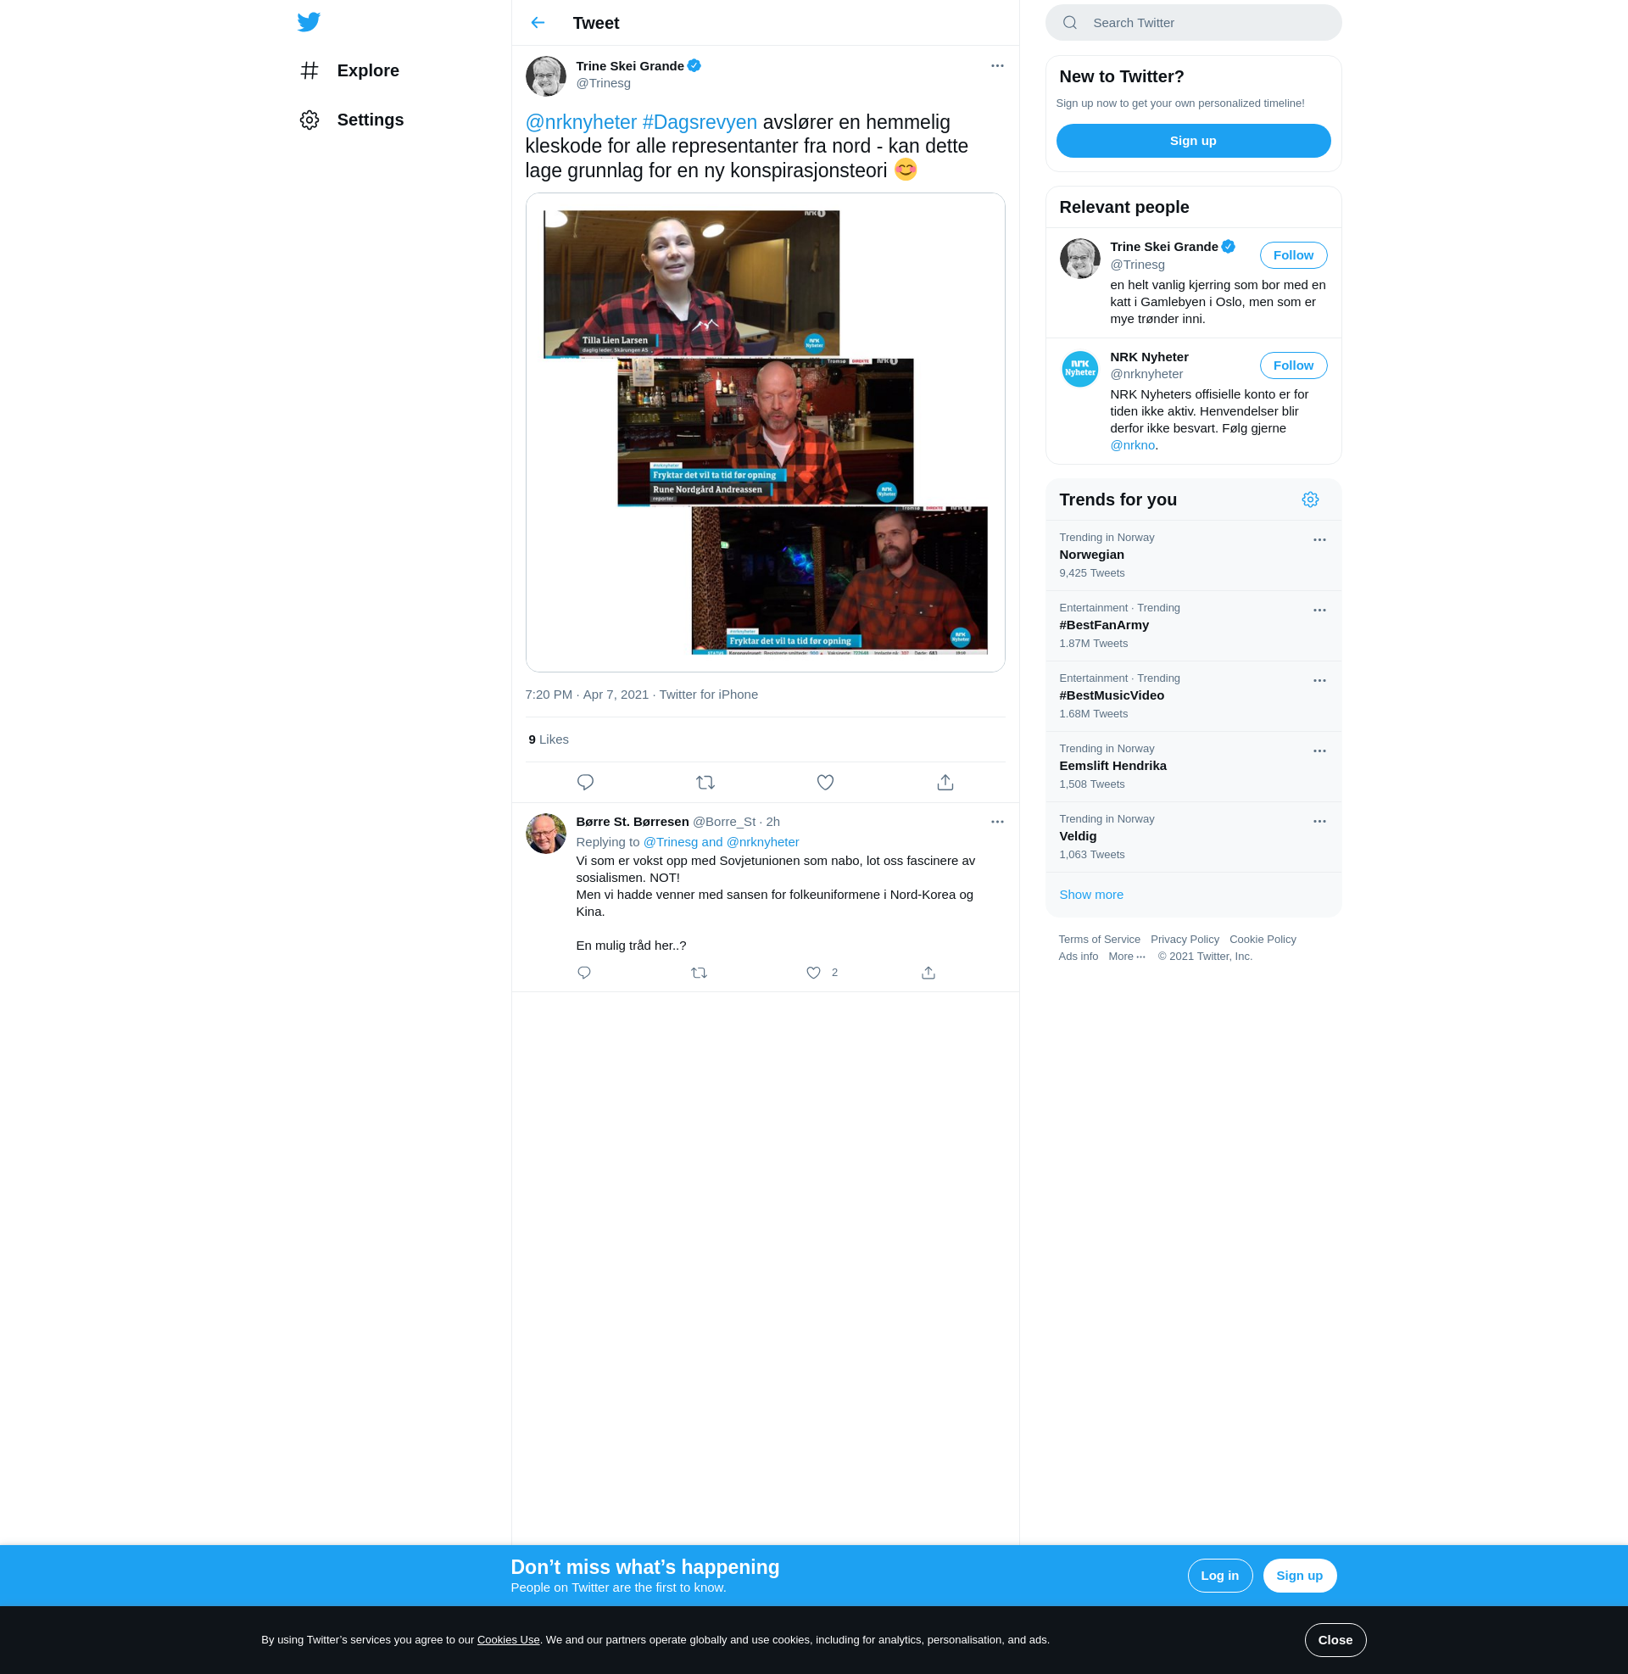Click Show more trends link
The width and height of the screenshot is (1628, 1674).
point(1091,895)
